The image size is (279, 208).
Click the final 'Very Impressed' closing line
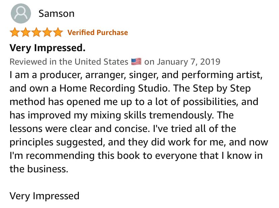click(44, 196)
